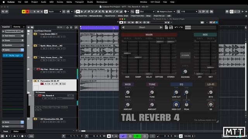Click the undo arrow in Cubase toolbar
Viewport: 248px width, 139px height.
point(3,12)
